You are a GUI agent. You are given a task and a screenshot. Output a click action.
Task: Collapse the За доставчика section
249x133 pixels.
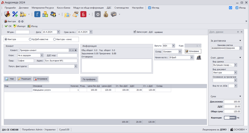(240, 41)
